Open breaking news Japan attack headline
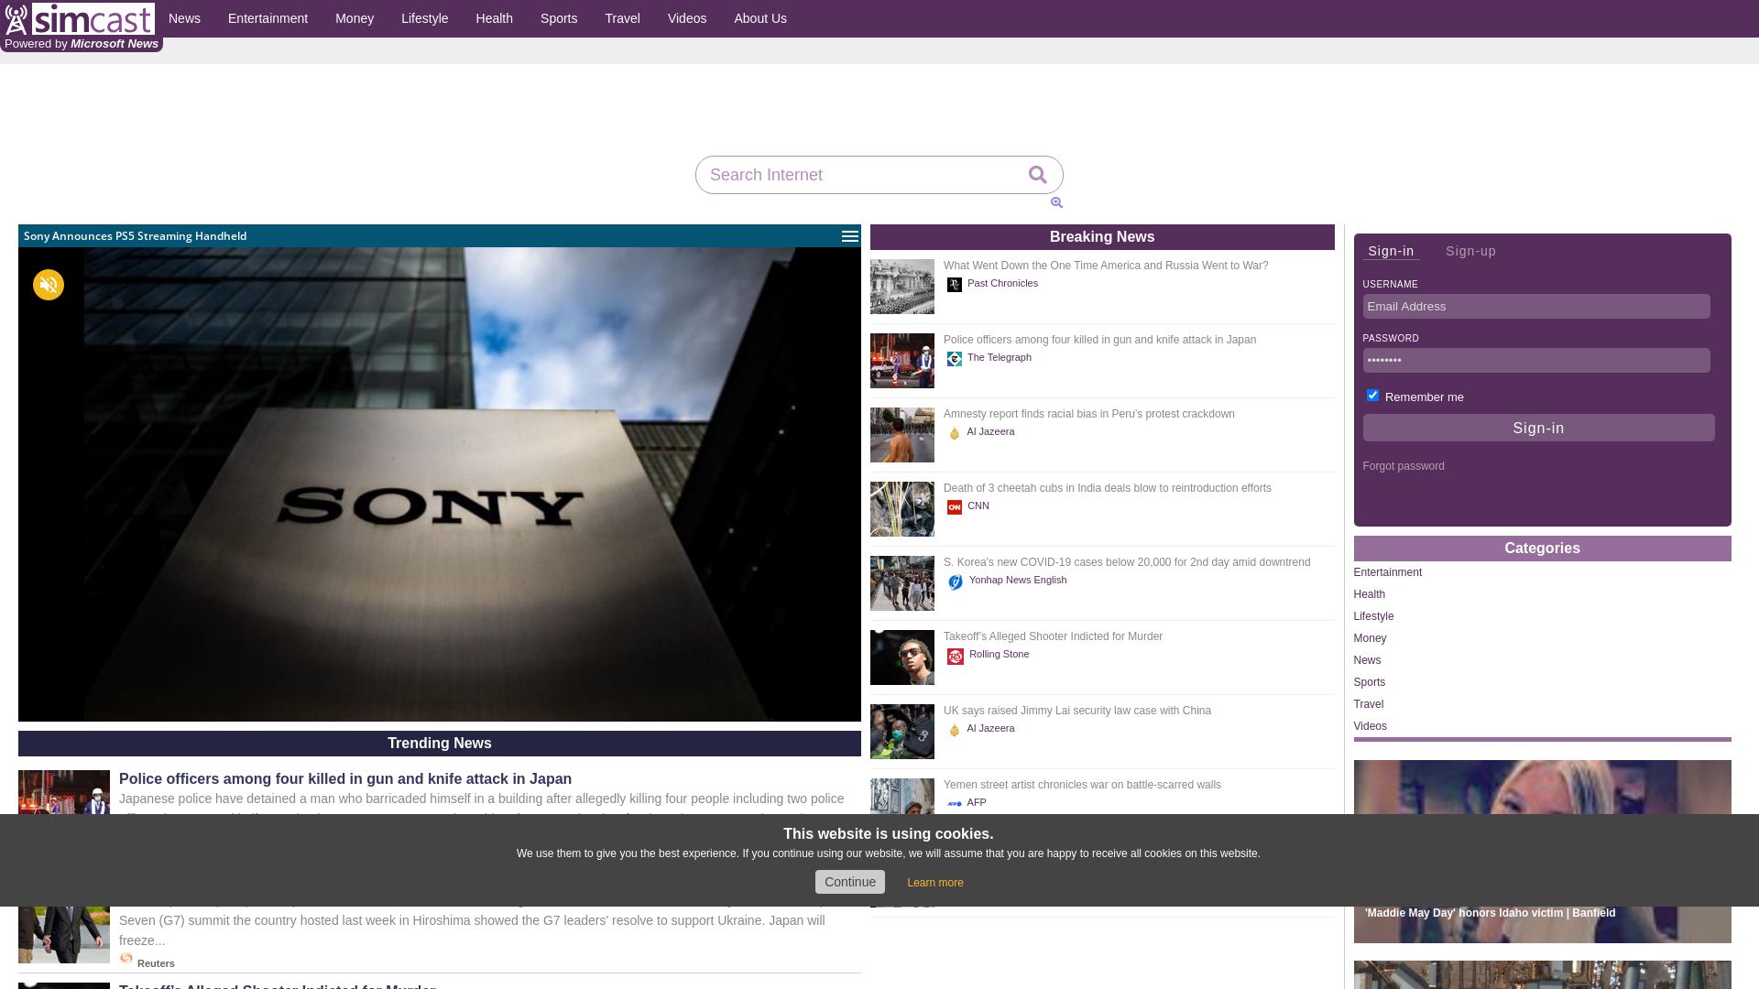1759x989 pixels. click(x=1099, y=340)
